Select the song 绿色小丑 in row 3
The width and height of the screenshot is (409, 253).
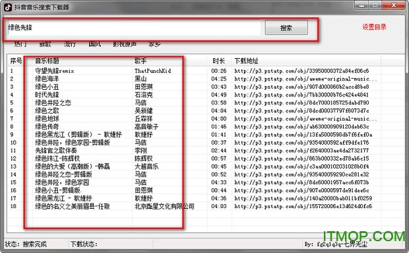pos(47,87)
